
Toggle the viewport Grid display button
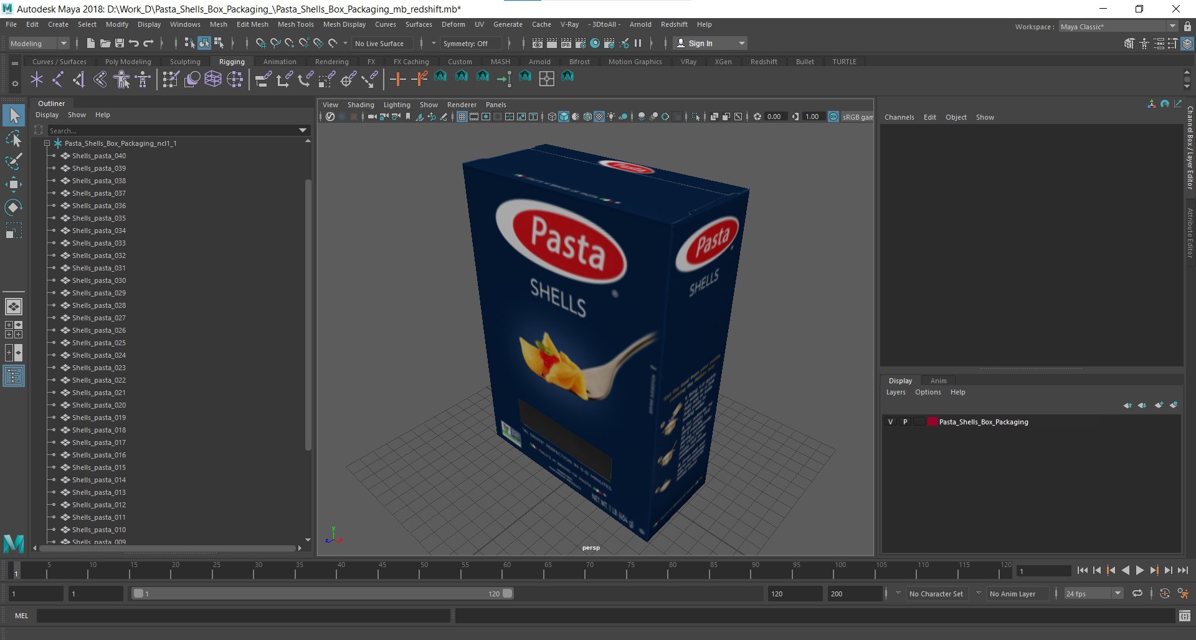tap(462, 117)
